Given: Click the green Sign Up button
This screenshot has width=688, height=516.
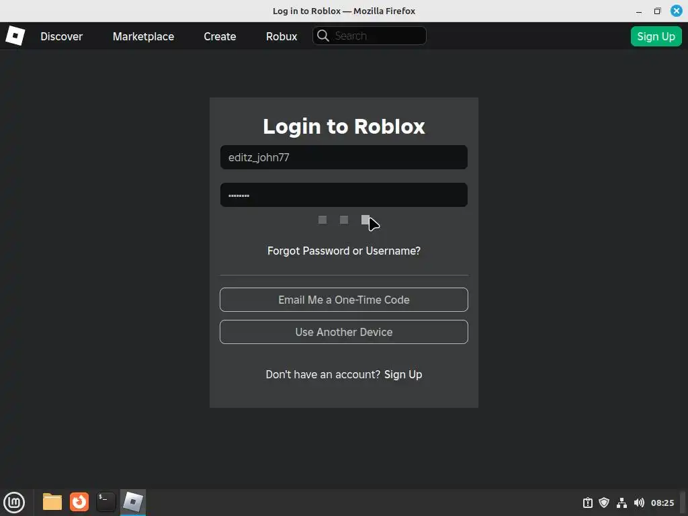Looking at the screenshot, I should (656, 36).
